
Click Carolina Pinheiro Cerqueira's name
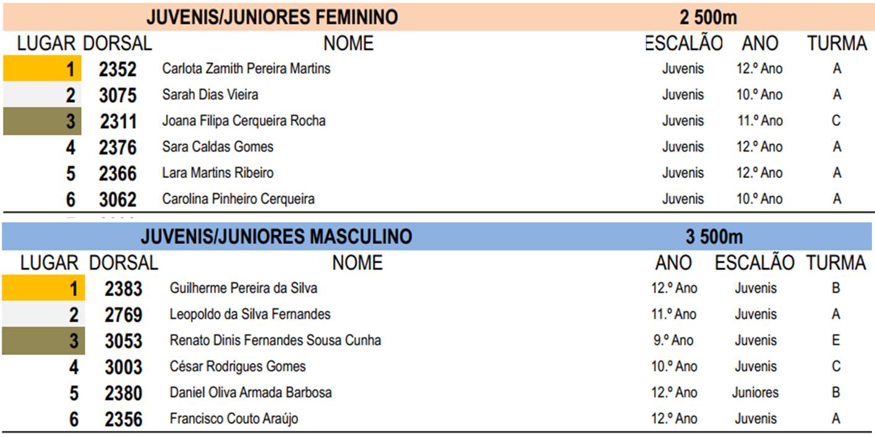[x=238, y=199]
